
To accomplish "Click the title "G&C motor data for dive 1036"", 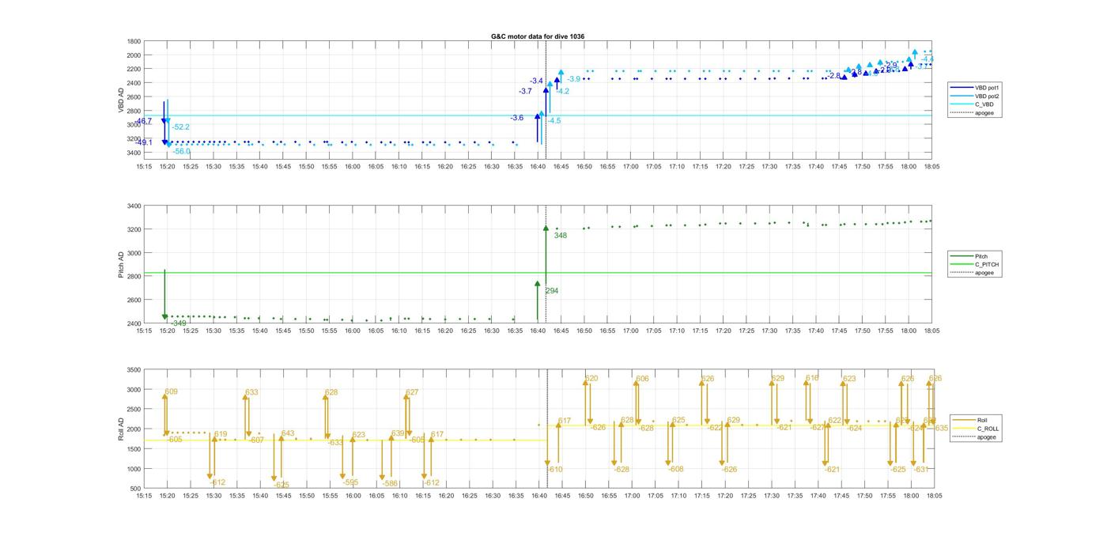I will pyautogui.click(x=538, y=36).
